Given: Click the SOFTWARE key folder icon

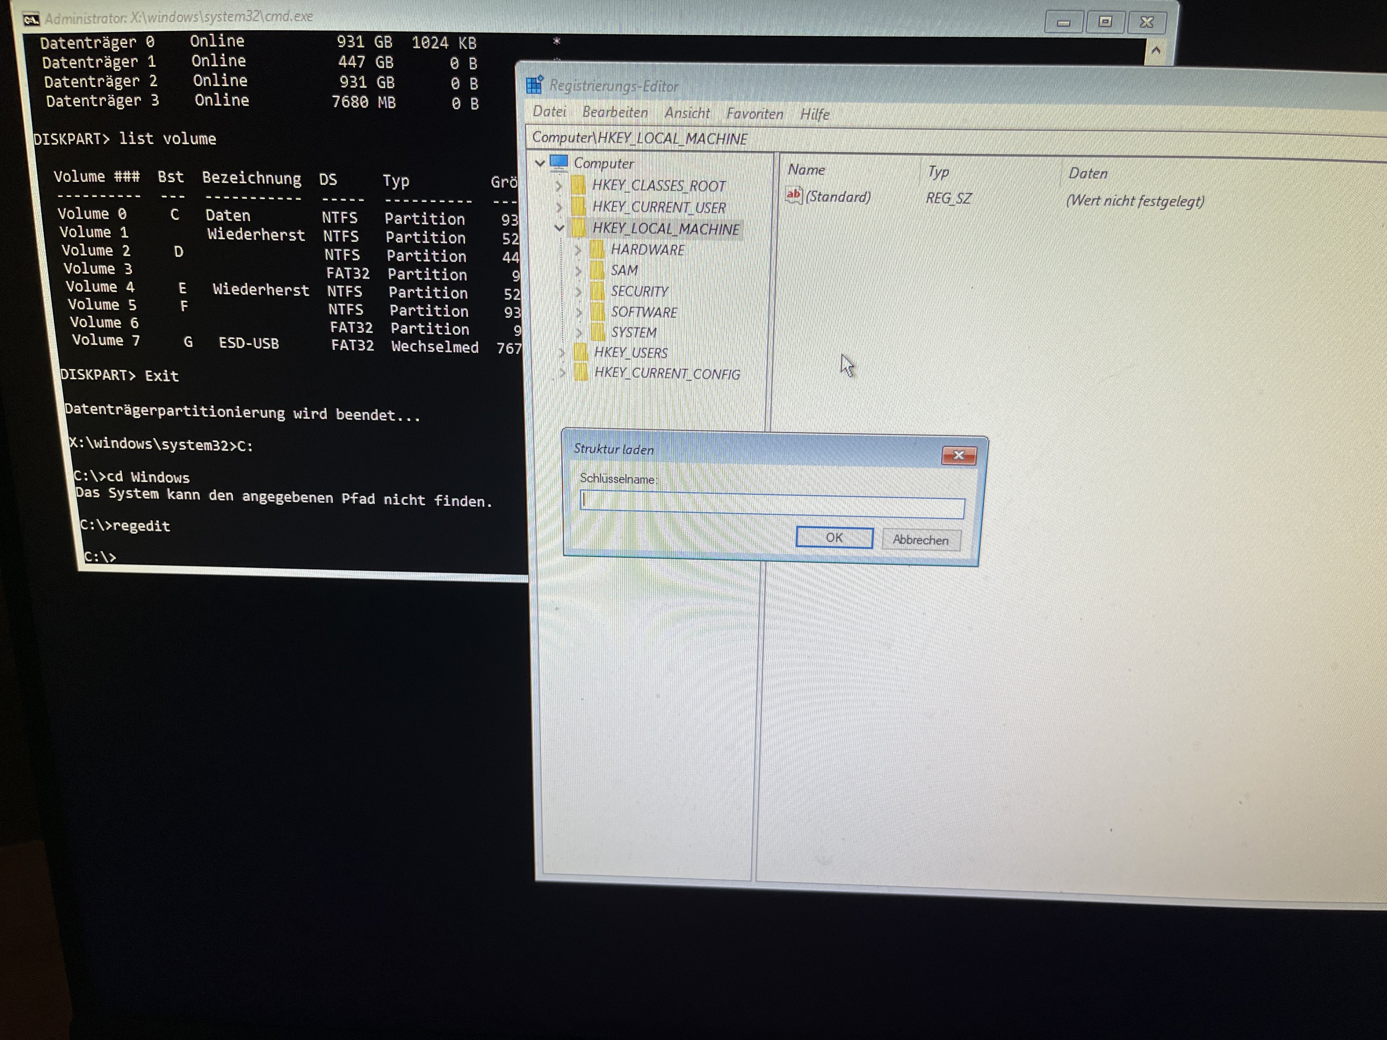Looking at the screenshot, I should tap(599, 312).
